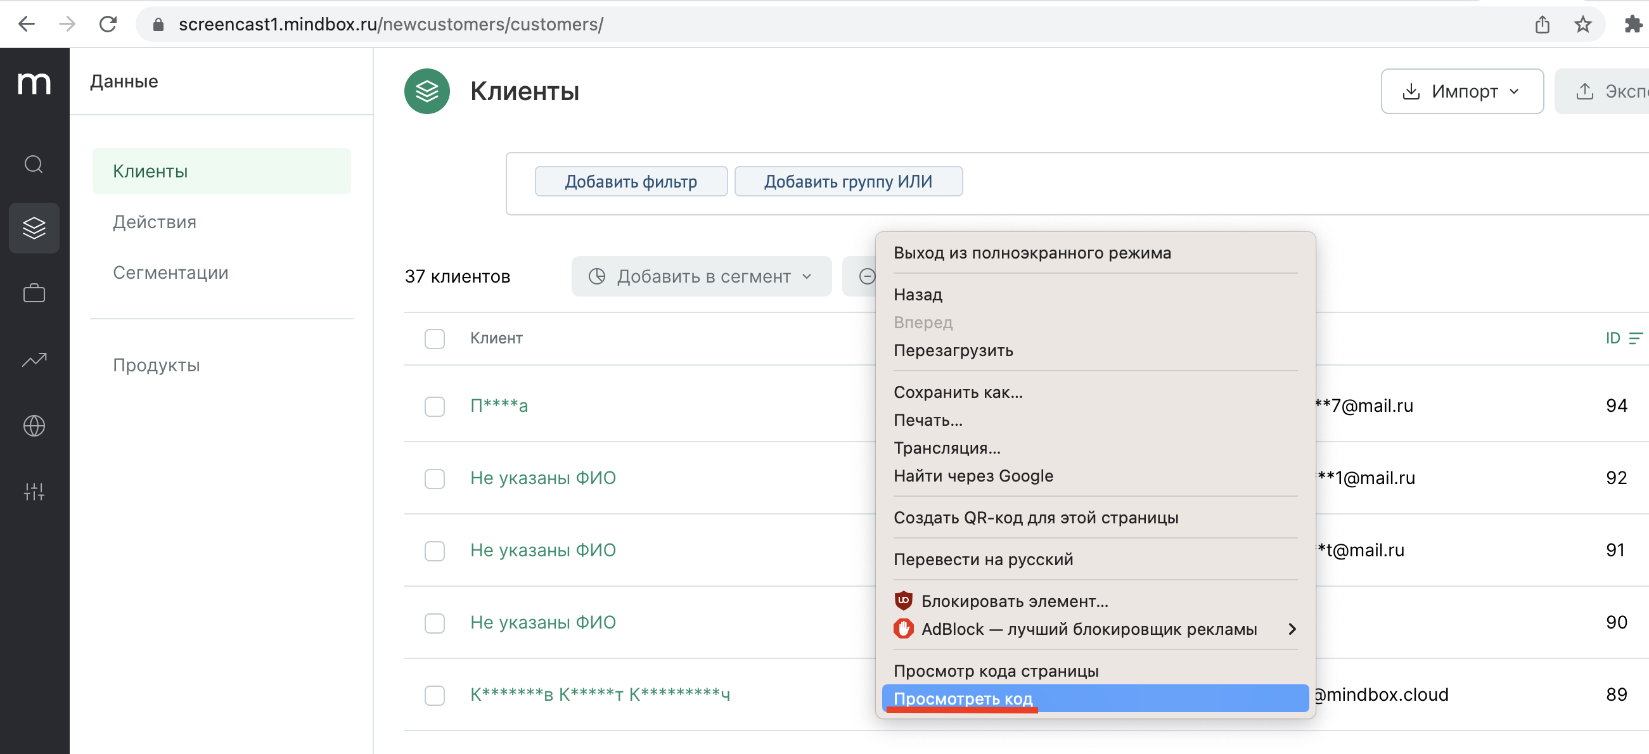Open Не указаны ФИО client with ID 92
The image size is (1649, 754).
[543, 478]
